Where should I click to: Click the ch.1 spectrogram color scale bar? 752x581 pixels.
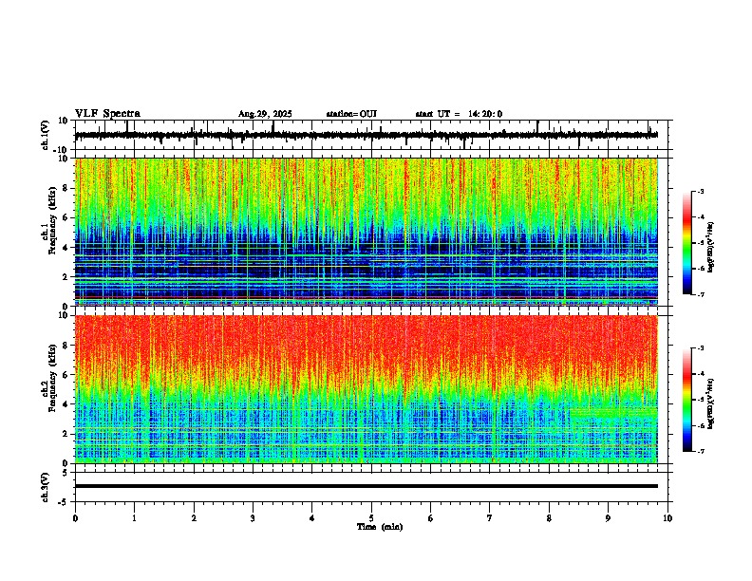(686, 243)
